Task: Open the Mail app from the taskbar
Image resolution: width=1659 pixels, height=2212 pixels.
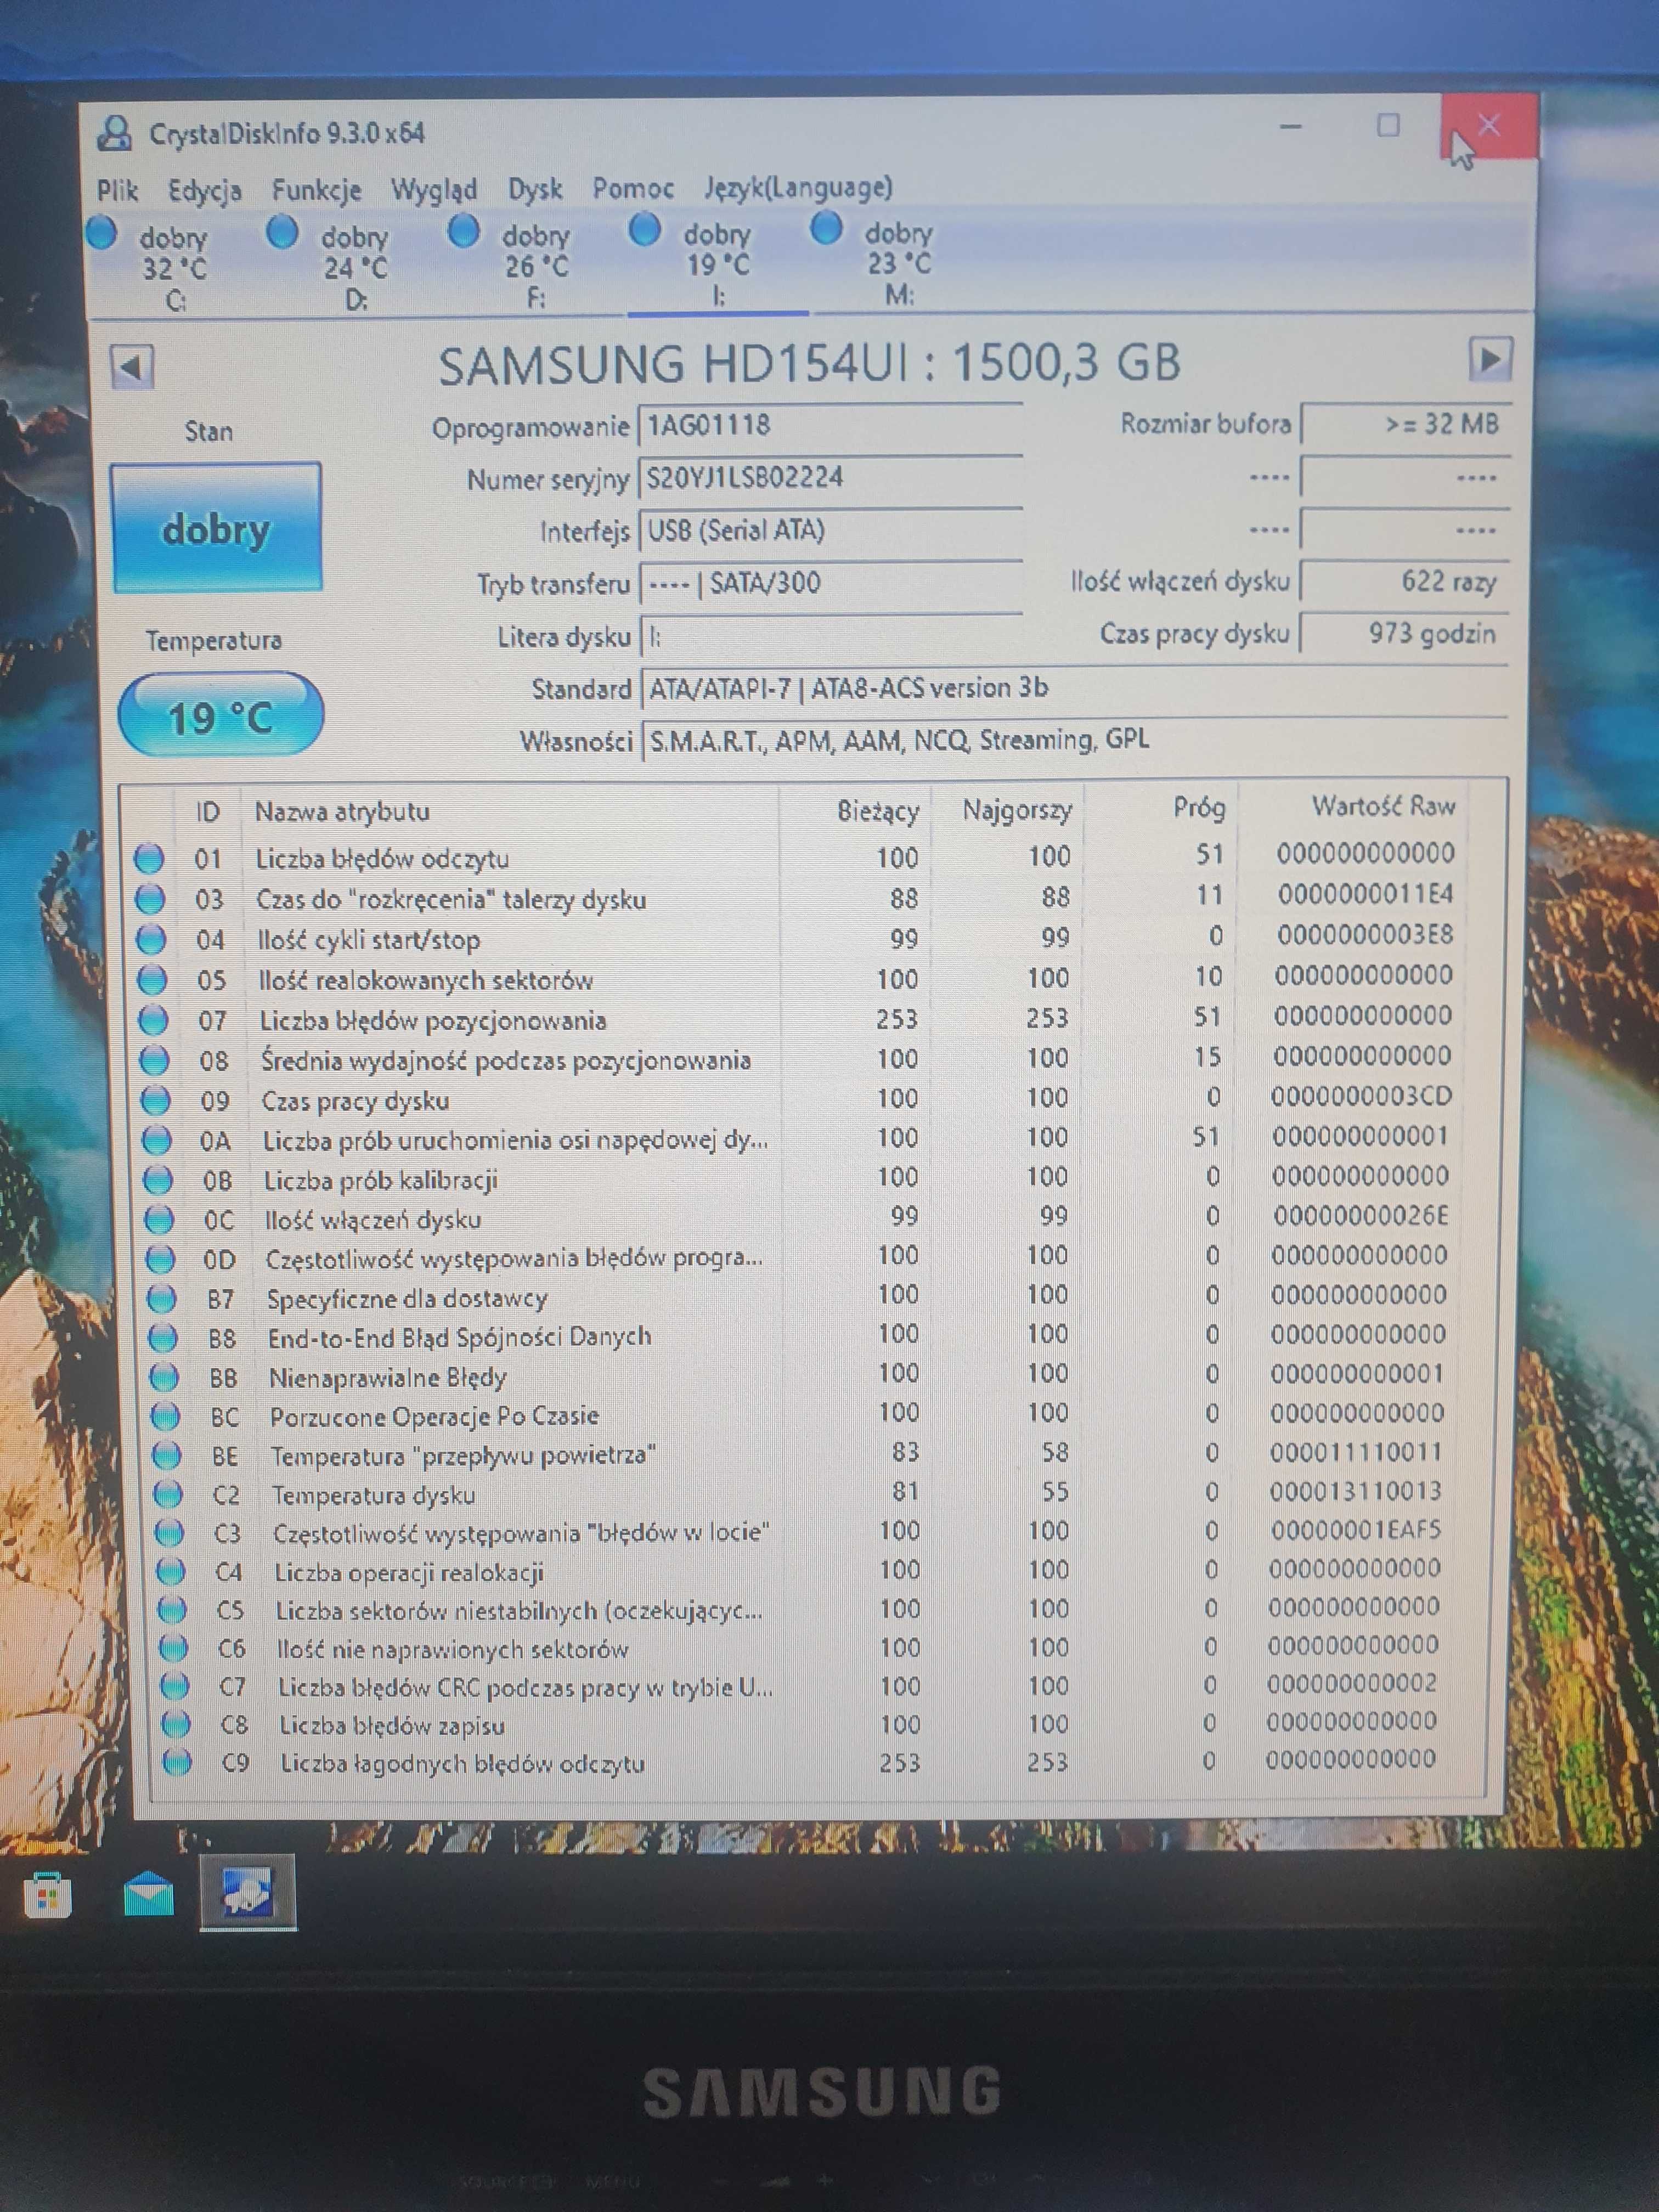Action: 148,1893
